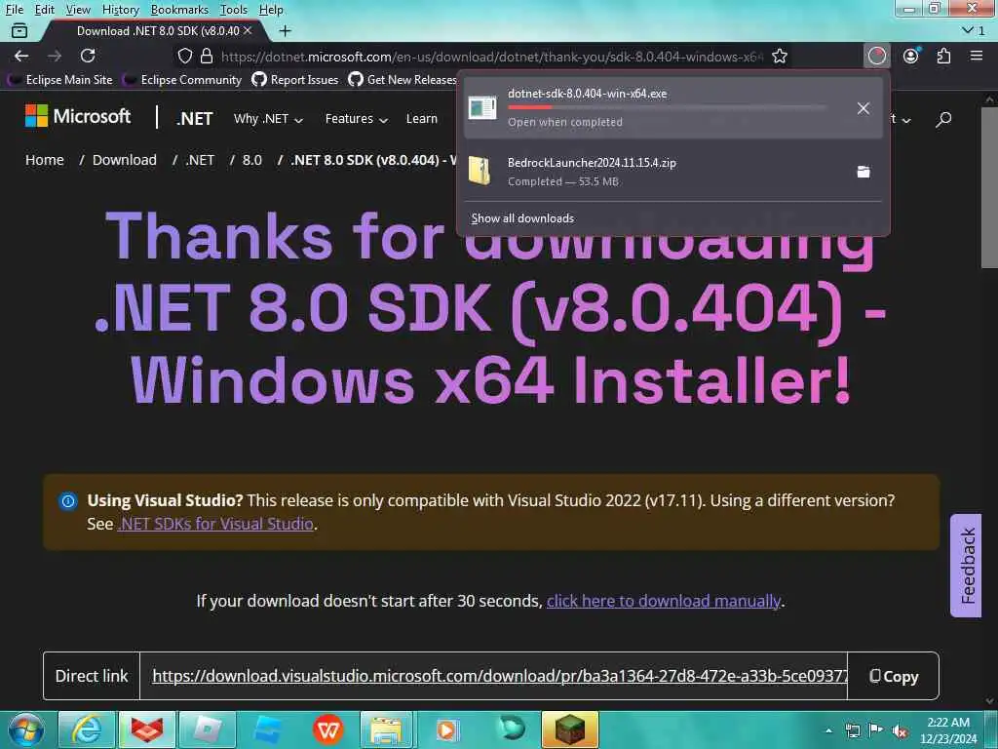Image resolution: width=998 pixels, height=749 pixels.
Task: Open the Firefox account icon
Action: coord(911,56)
